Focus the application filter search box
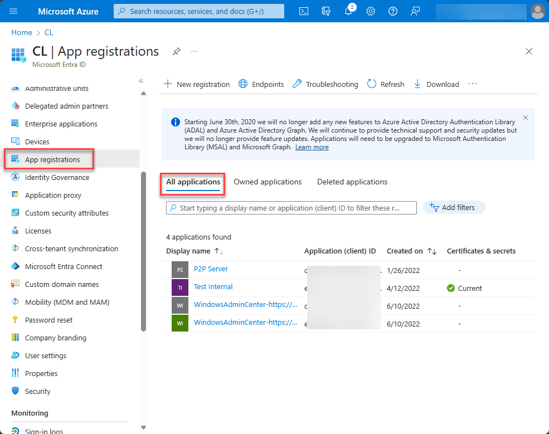This screenshot has width=549, height=434. [291, 208]
